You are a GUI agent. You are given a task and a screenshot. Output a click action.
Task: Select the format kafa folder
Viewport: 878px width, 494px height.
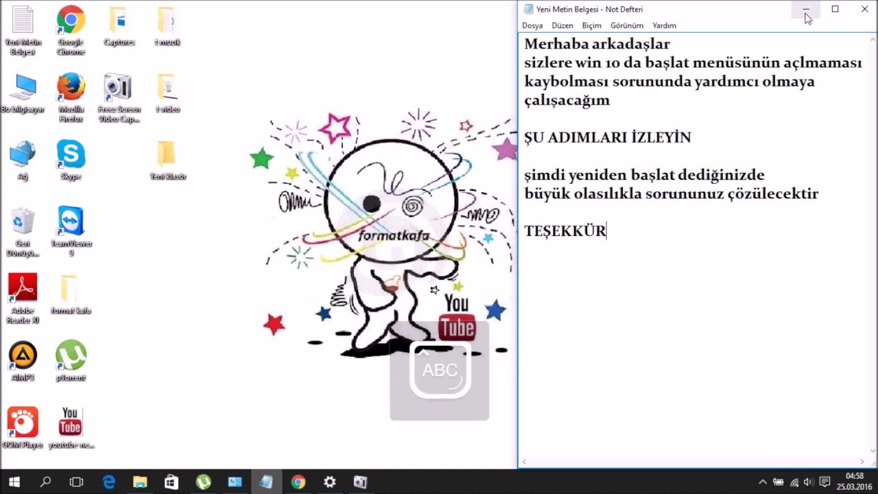click(x=71, y=294)
